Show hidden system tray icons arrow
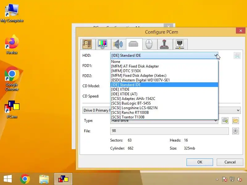The width and height of the screenshot is (247, 185). (x=217, y=179)
